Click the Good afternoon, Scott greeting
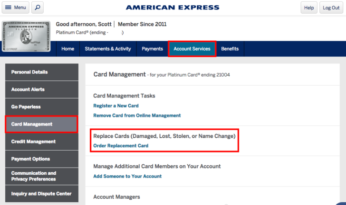The width and height of the screenshot is (346, 205). pos(84,24)
